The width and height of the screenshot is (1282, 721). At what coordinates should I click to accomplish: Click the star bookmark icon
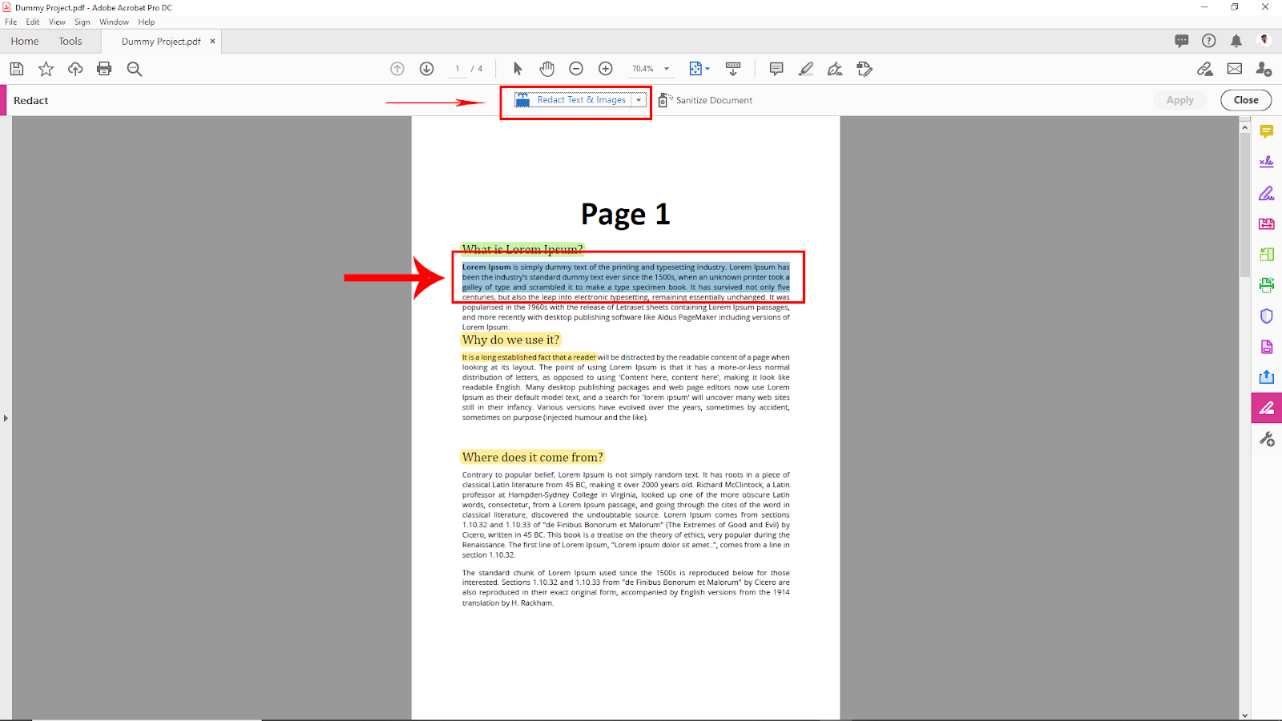46,69
